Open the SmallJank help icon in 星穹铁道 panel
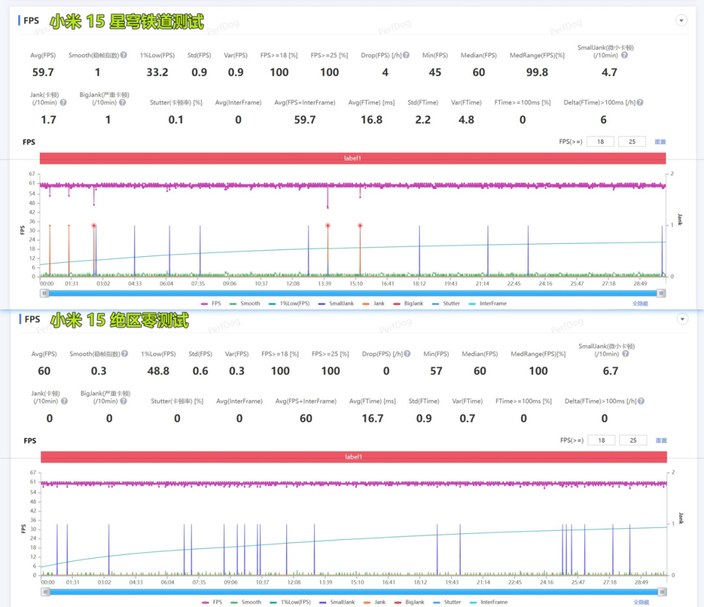Viewport: 704px width, 607px height. [624, 55]
